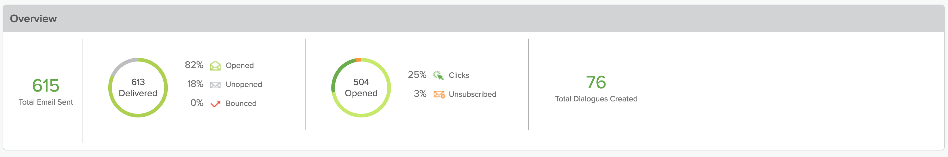Click the 3% unsubscribed percentage
948x157 pixels.
(420, 94)
